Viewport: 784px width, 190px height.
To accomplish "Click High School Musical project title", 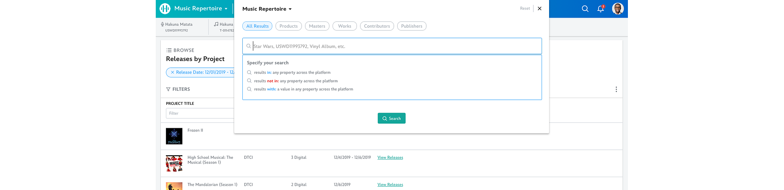I will (210, 160).
